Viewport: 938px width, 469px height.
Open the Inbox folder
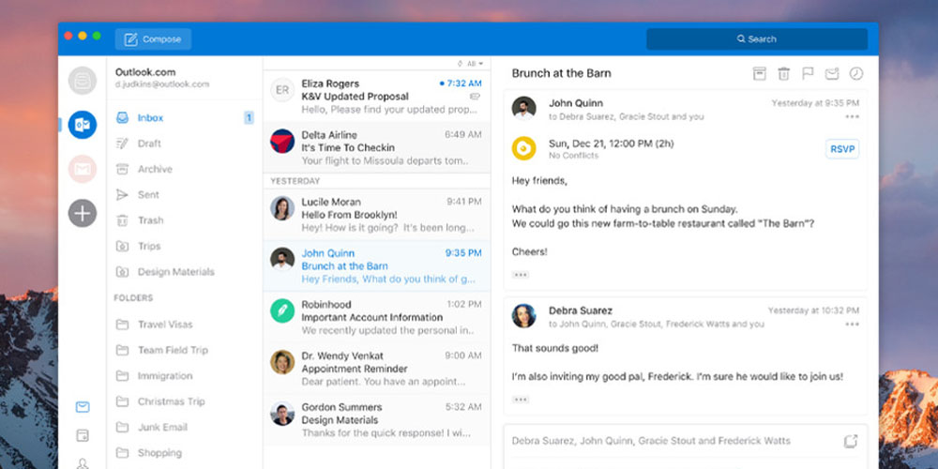click(150, 118)
